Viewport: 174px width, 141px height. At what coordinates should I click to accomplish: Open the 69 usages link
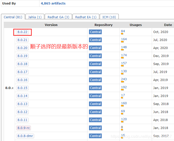coord(123,111)
